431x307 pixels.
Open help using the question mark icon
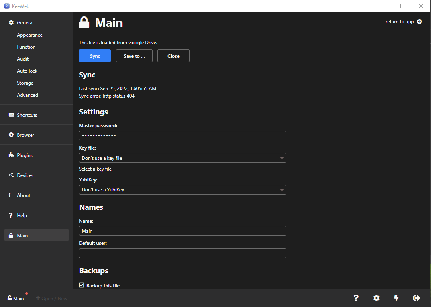356,298
